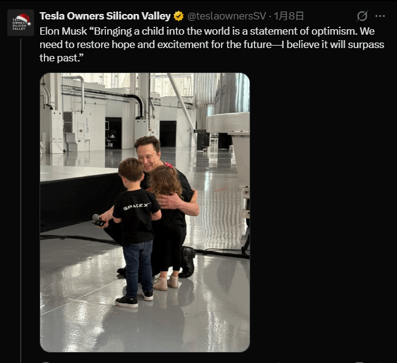The height and width of the screenshot is (363, 397).
Task: Click the SPACEX logo on the boy's shirt
Action: pos(135,207)
